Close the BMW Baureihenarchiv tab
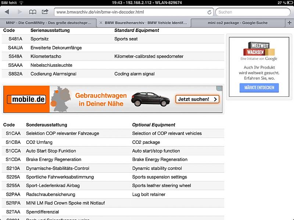The image size is (294, 220). pos(101,23)
